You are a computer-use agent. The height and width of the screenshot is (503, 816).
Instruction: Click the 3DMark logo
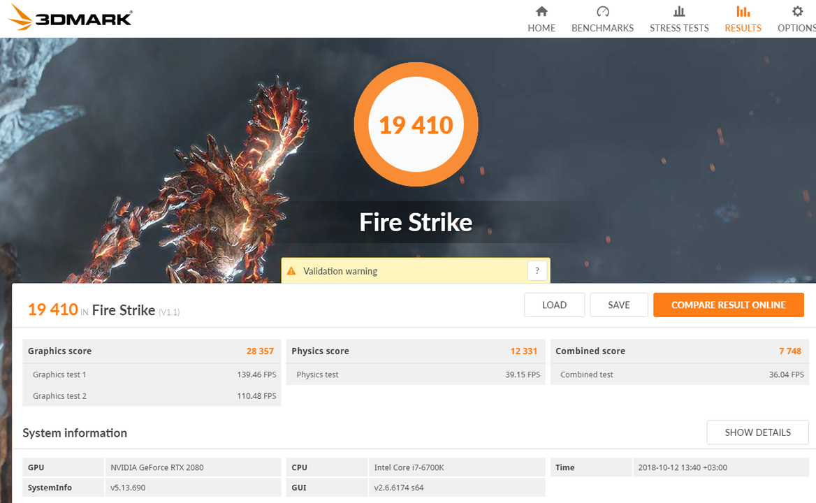71,17
